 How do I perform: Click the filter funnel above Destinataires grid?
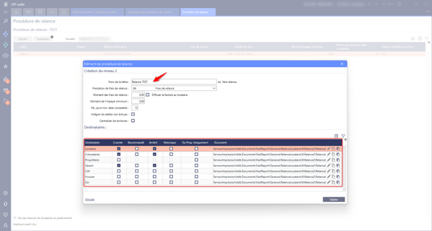point(343,136)
